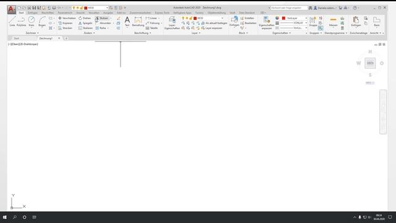Switch to the Ansicht ribbon tab
The width and height of the screenshot is (396, 223).
(80, 12)
